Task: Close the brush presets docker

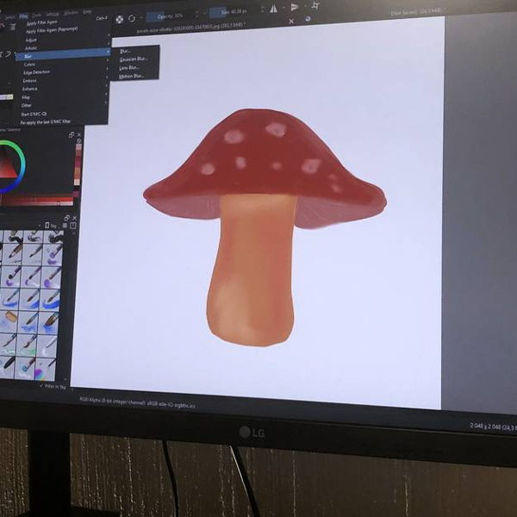Action: pos(74,218)
